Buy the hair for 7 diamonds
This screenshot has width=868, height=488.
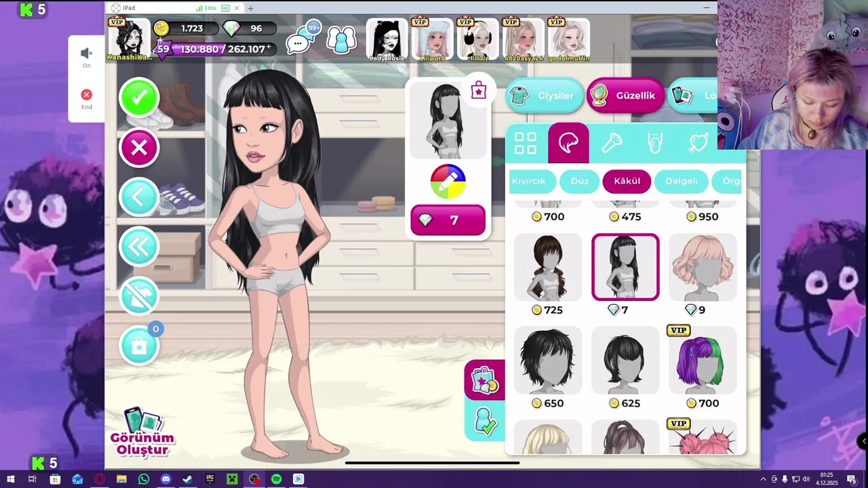448,220
